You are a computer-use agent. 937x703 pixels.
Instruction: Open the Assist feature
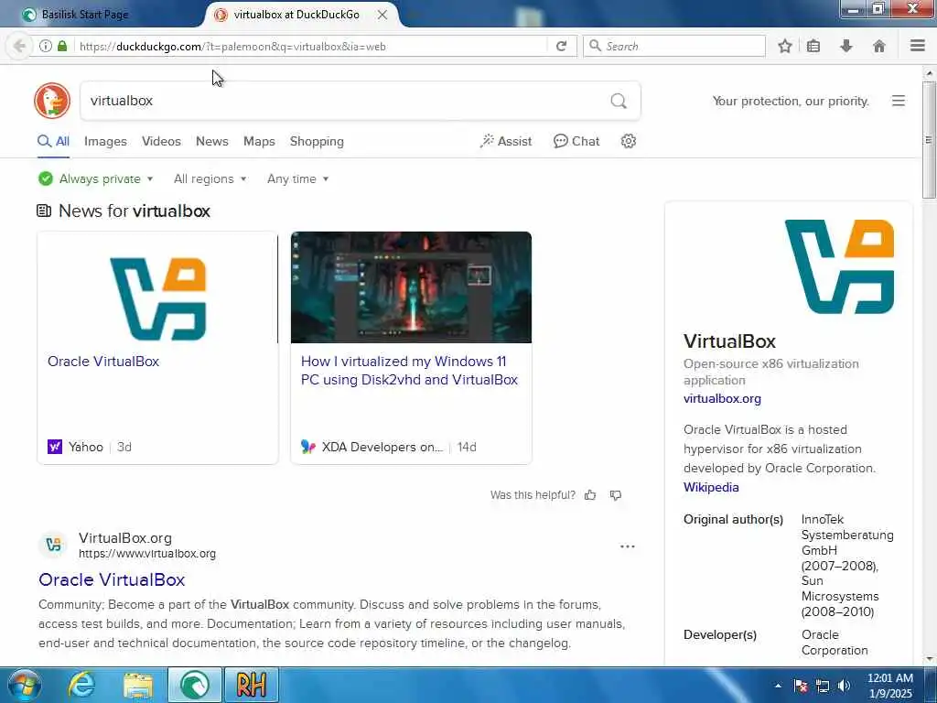point(505,141)
